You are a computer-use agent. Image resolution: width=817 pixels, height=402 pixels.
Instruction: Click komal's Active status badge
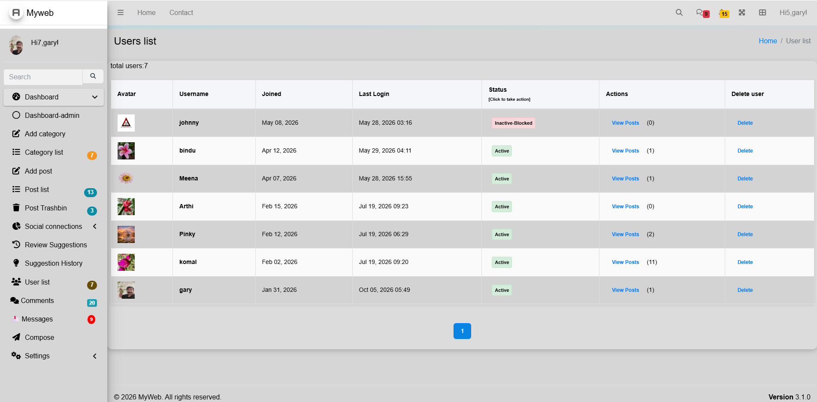click(x=502, y=262)
